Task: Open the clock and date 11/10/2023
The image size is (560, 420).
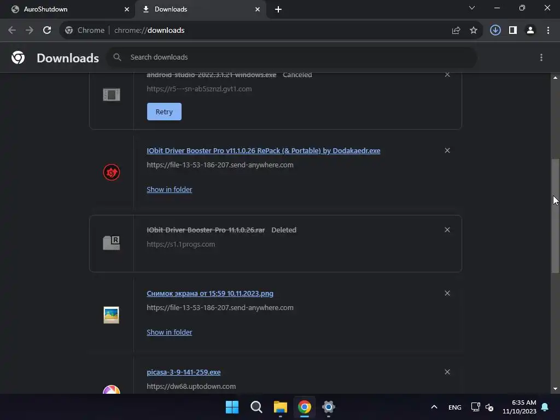Action: pyautogui.click(x=520, y=407)
